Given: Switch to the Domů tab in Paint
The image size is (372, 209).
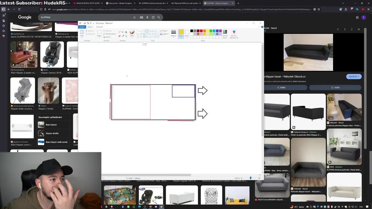Looking at the screenshot, I should [x=90, y=27].
